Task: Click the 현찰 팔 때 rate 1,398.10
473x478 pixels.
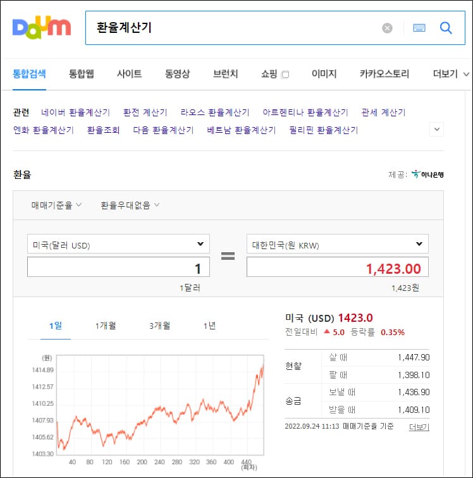Action: [414, 375]
